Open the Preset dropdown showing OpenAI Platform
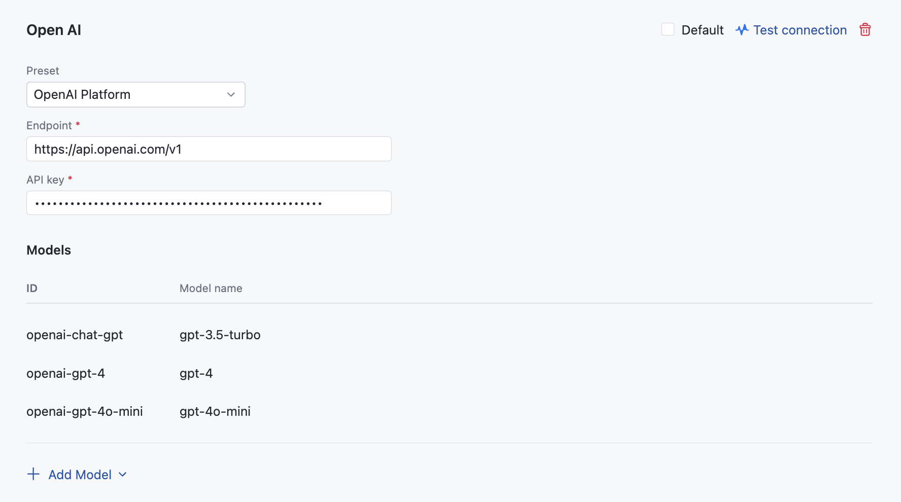The height and width of the screenshot is (502, 901). coord(135,94)
